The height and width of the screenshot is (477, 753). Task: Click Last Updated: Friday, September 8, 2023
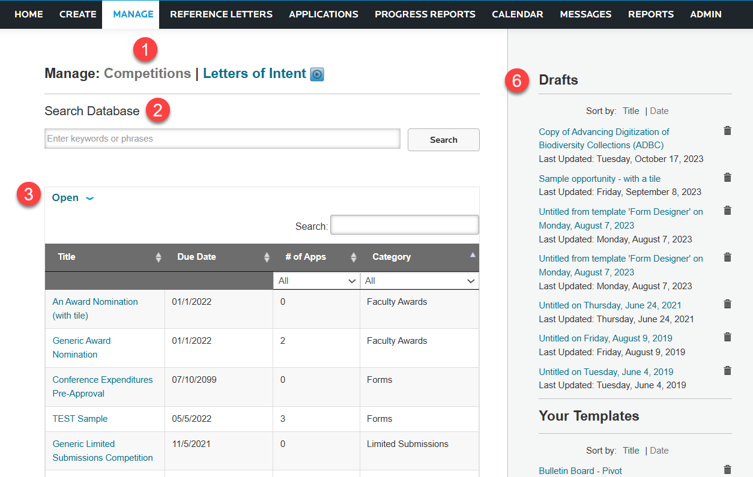[620, 192]
